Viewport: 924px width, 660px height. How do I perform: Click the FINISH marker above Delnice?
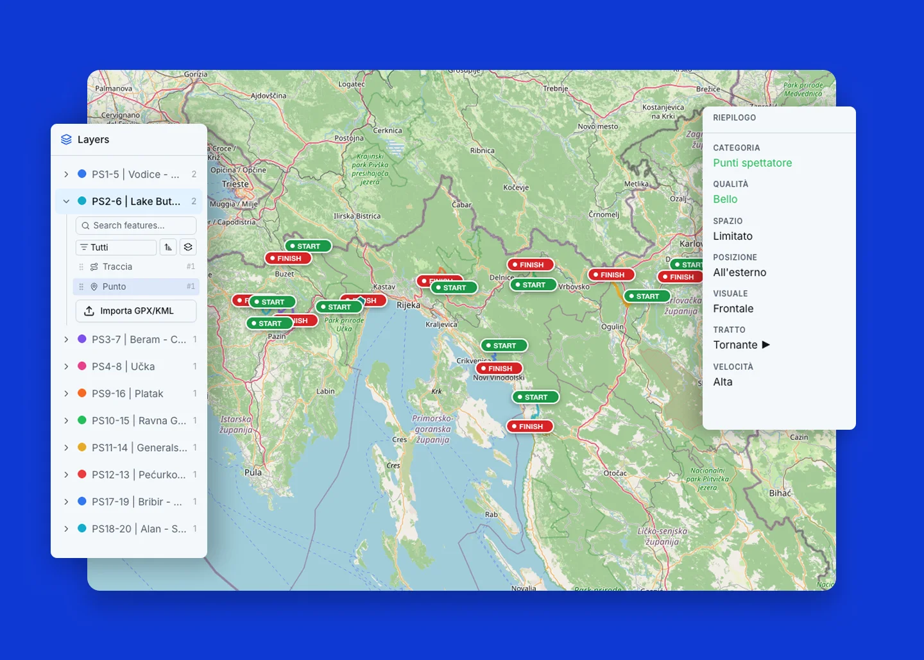[x=531, y=265]
